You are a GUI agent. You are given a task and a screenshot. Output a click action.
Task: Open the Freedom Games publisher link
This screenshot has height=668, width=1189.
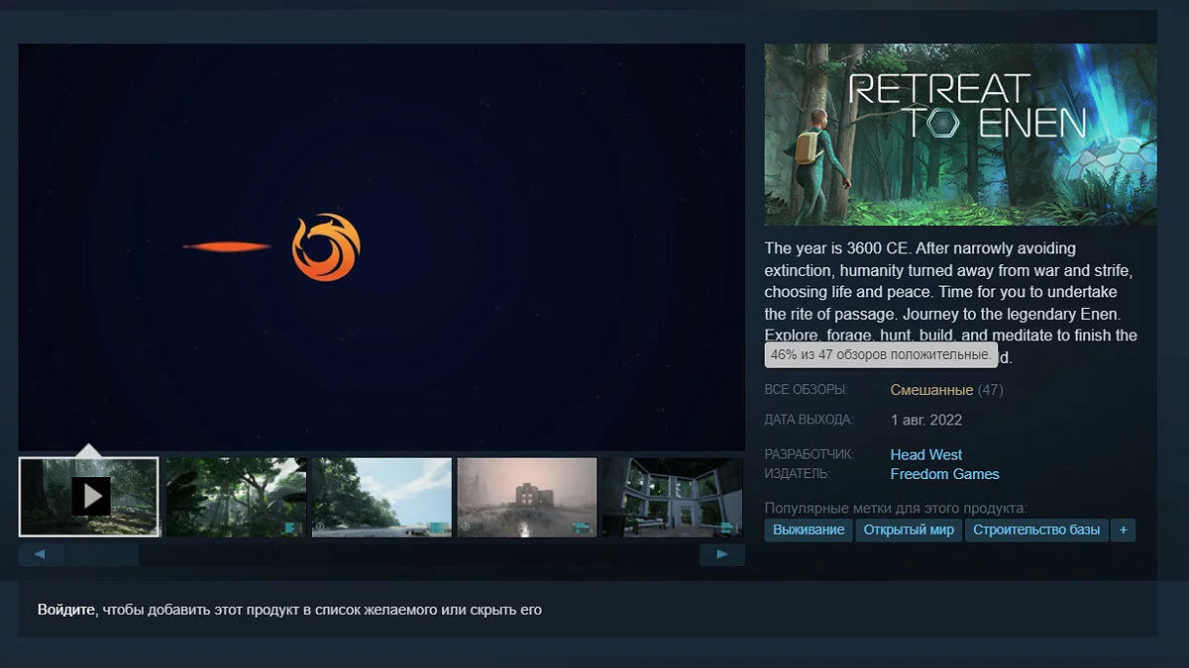coord(945,474)
